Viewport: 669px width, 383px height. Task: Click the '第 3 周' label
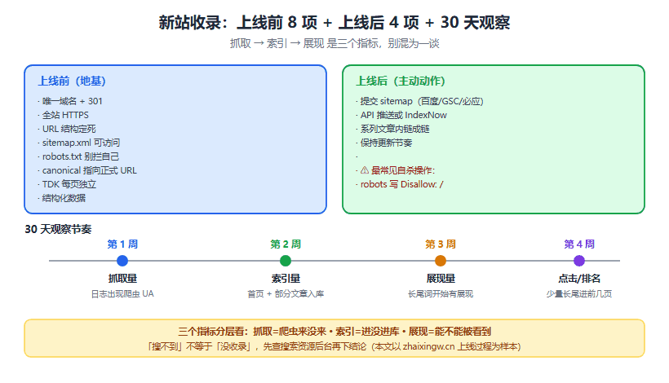pyautogui.click(x=441, y=244)
